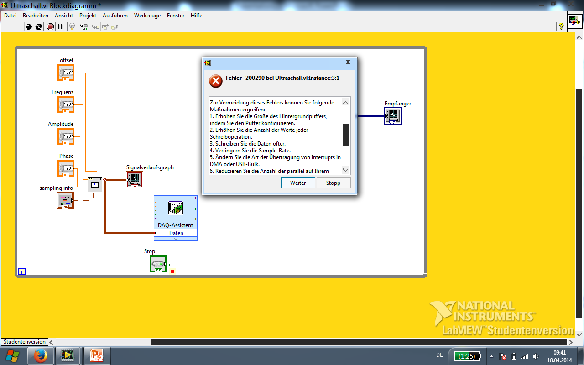Click the Step Into toolbar icon

(x=95, y=26)
